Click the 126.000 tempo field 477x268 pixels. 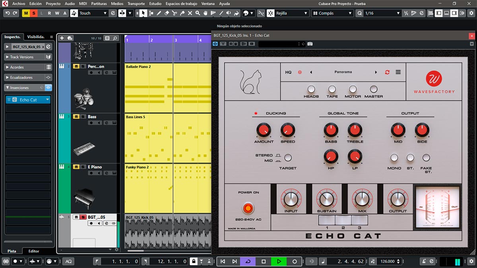pos(387,261)
